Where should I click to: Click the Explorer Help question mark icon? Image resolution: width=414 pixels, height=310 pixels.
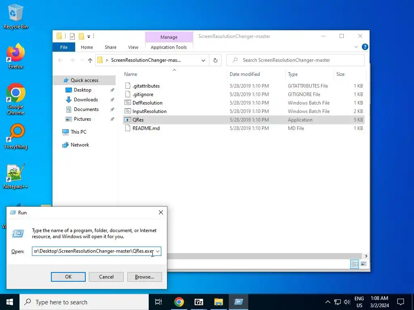pyautogui.click(x=365, y=47)
